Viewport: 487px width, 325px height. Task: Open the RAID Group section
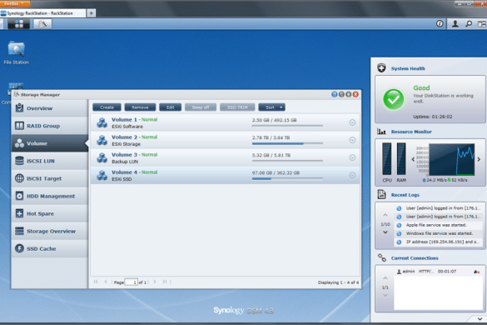50,126
